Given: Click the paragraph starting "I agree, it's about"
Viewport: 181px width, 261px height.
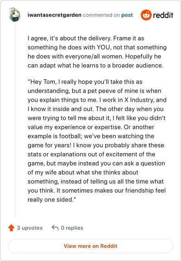Looking at the screenshot, I should tap(97, 52).
